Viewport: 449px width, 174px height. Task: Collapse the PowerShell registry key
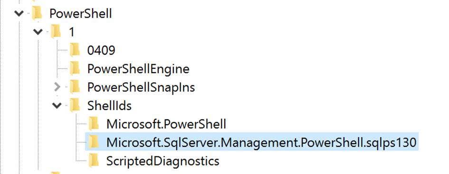click(19, 13)
